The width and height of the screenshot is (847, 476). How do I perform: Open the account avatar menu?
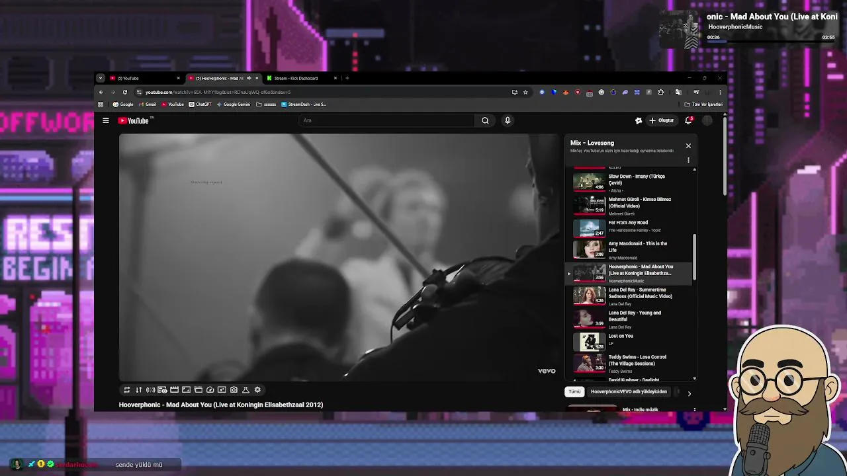point(707,120)
